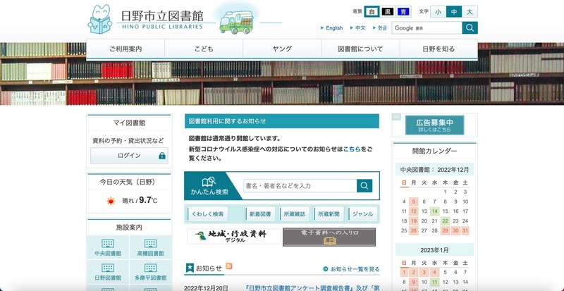
Task: Click the Hino library frog logo
Action: coord(102,19)
